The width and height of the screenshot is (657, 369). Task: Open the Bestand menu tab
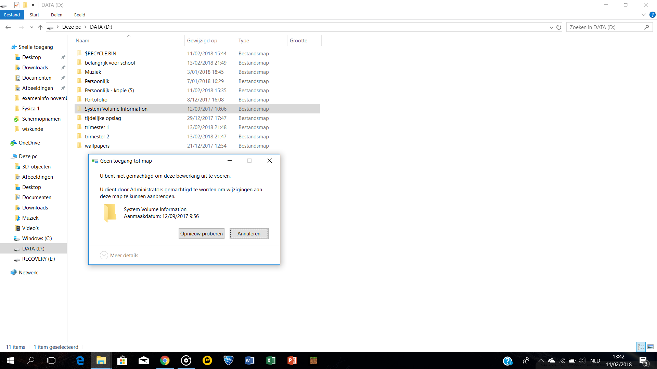12,15
